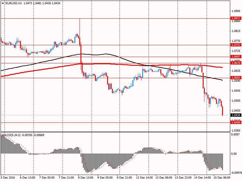
Task: Select the 7 Dec 21:00 time axis label
Action: pos(66,178)
